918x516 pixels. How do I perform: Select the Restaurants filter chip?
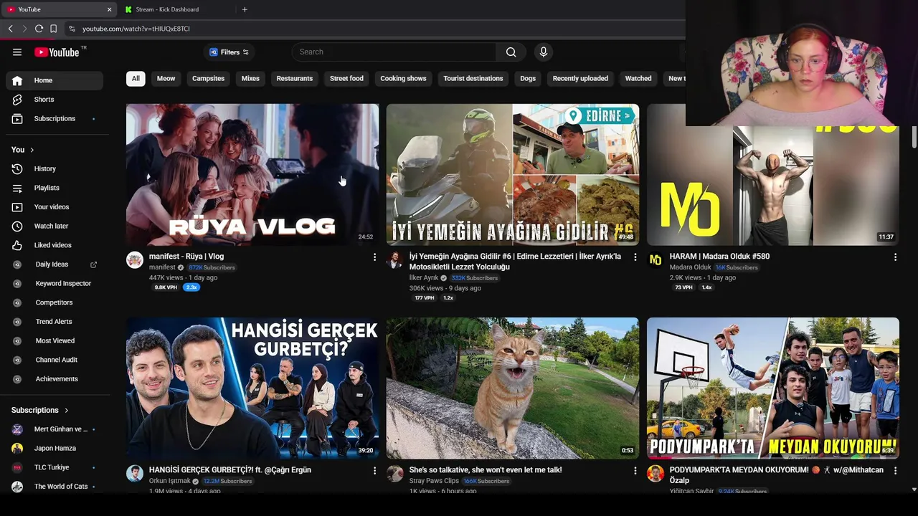295,78
